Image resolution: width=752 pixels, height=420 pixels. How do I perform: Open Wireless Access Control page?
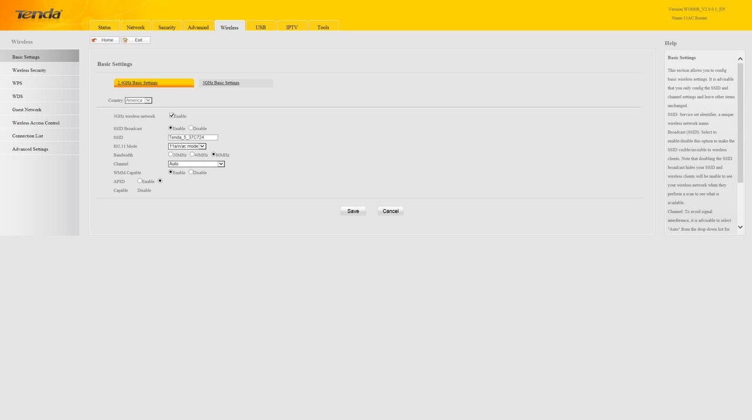point(39,123)
